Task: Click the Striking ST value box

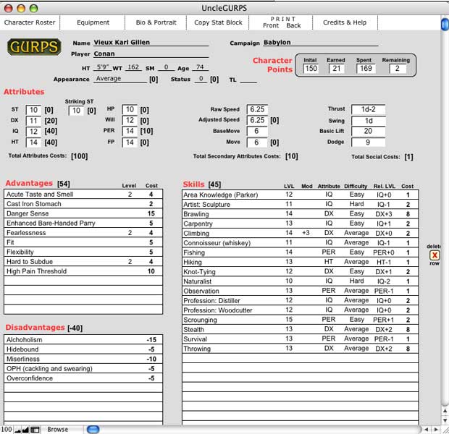Action: [x=76, y=111]
